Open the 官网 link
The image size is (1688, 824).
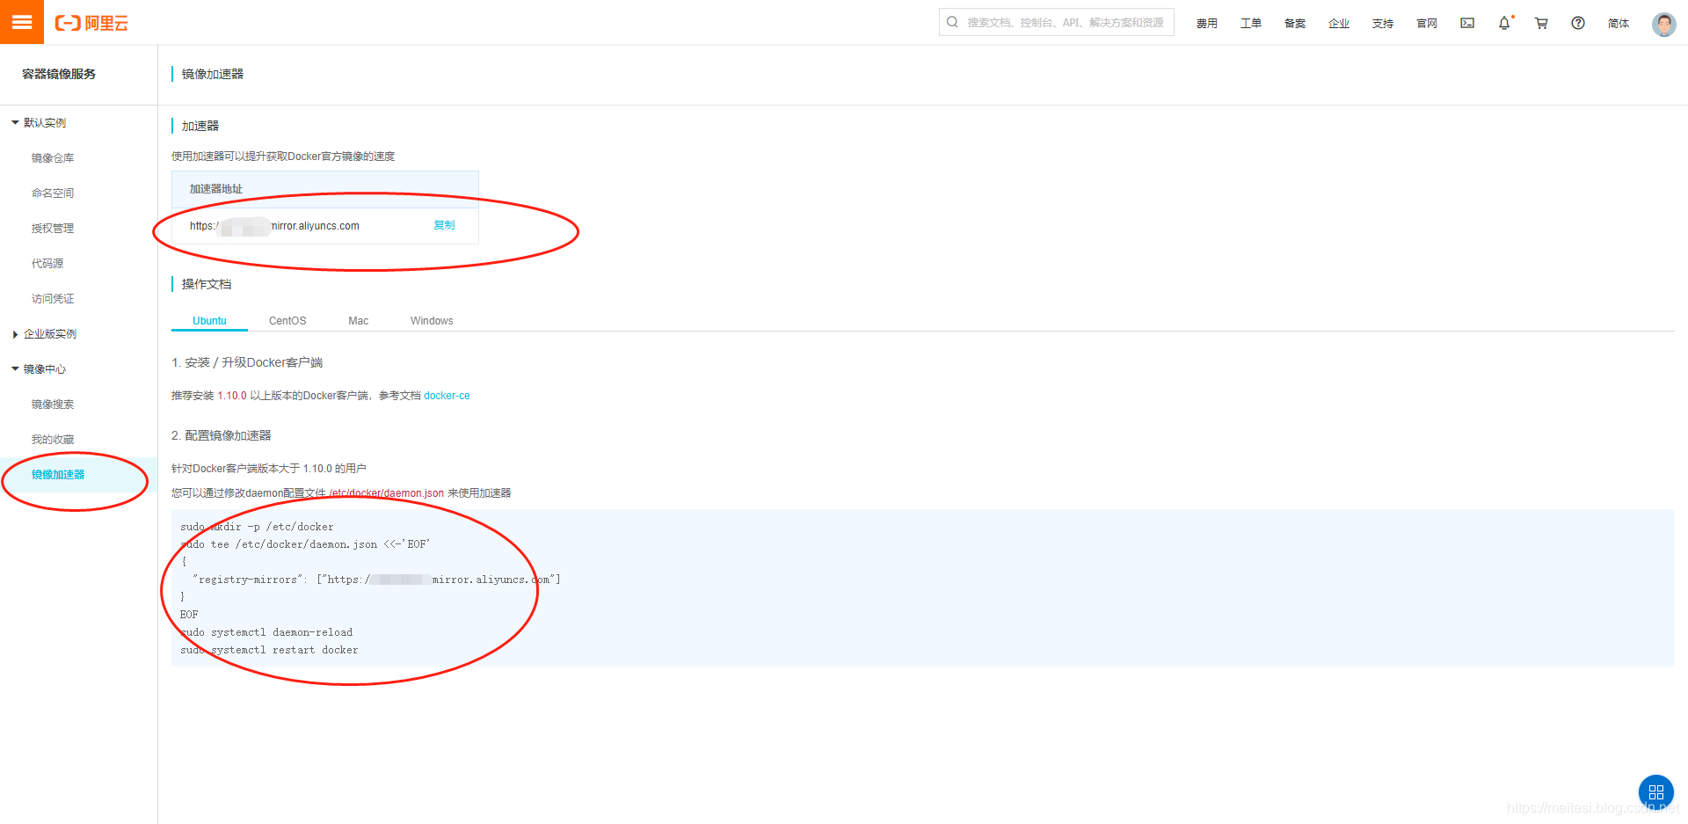click(x=1427, y=24)
